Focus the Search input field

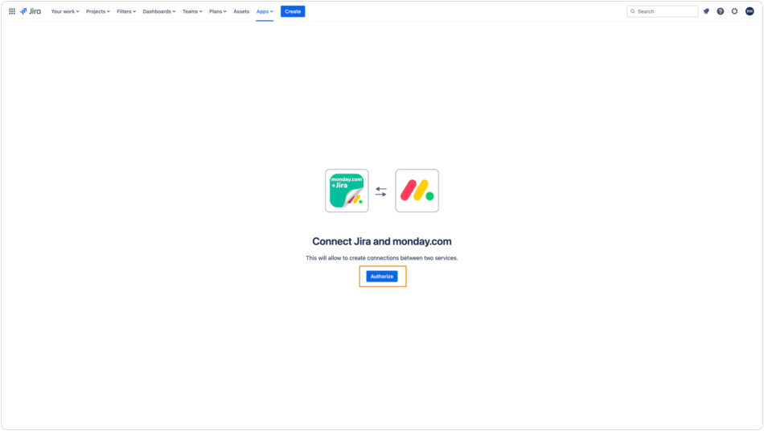pyautogui.click(x=662, y=11)
